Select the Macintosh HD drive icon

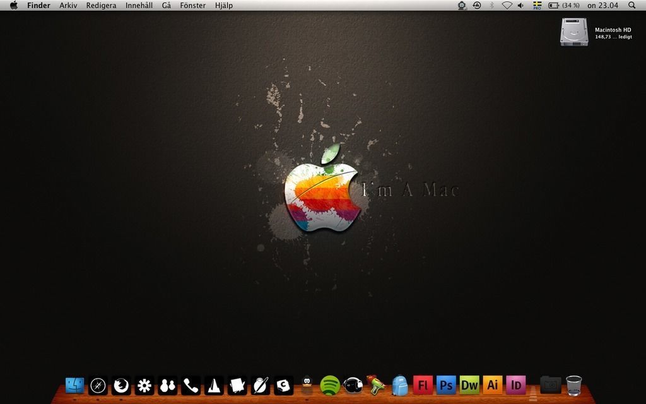[574, 32]
